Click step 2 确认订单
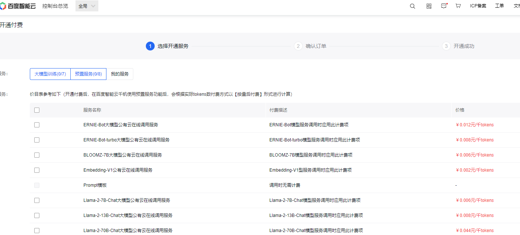 (310, 46)
